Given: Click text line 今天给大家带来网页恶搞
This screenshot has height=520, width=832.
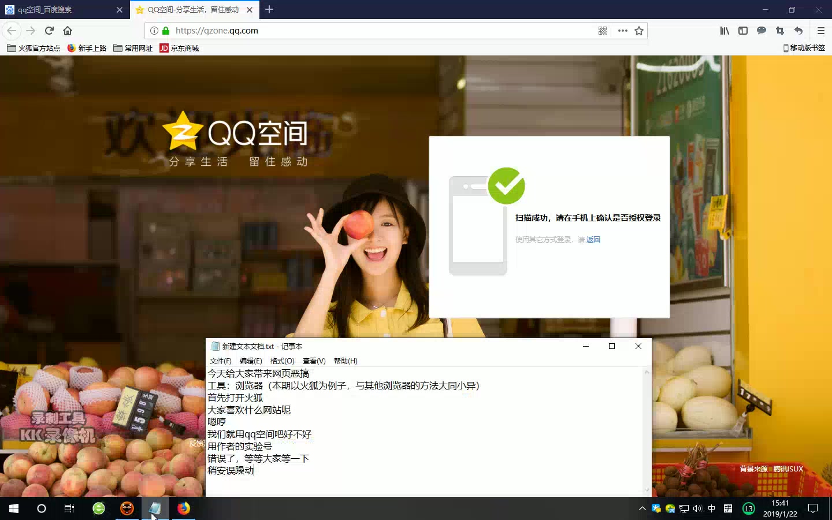Looking at the screenshot, I should click(x=258, y=374).
